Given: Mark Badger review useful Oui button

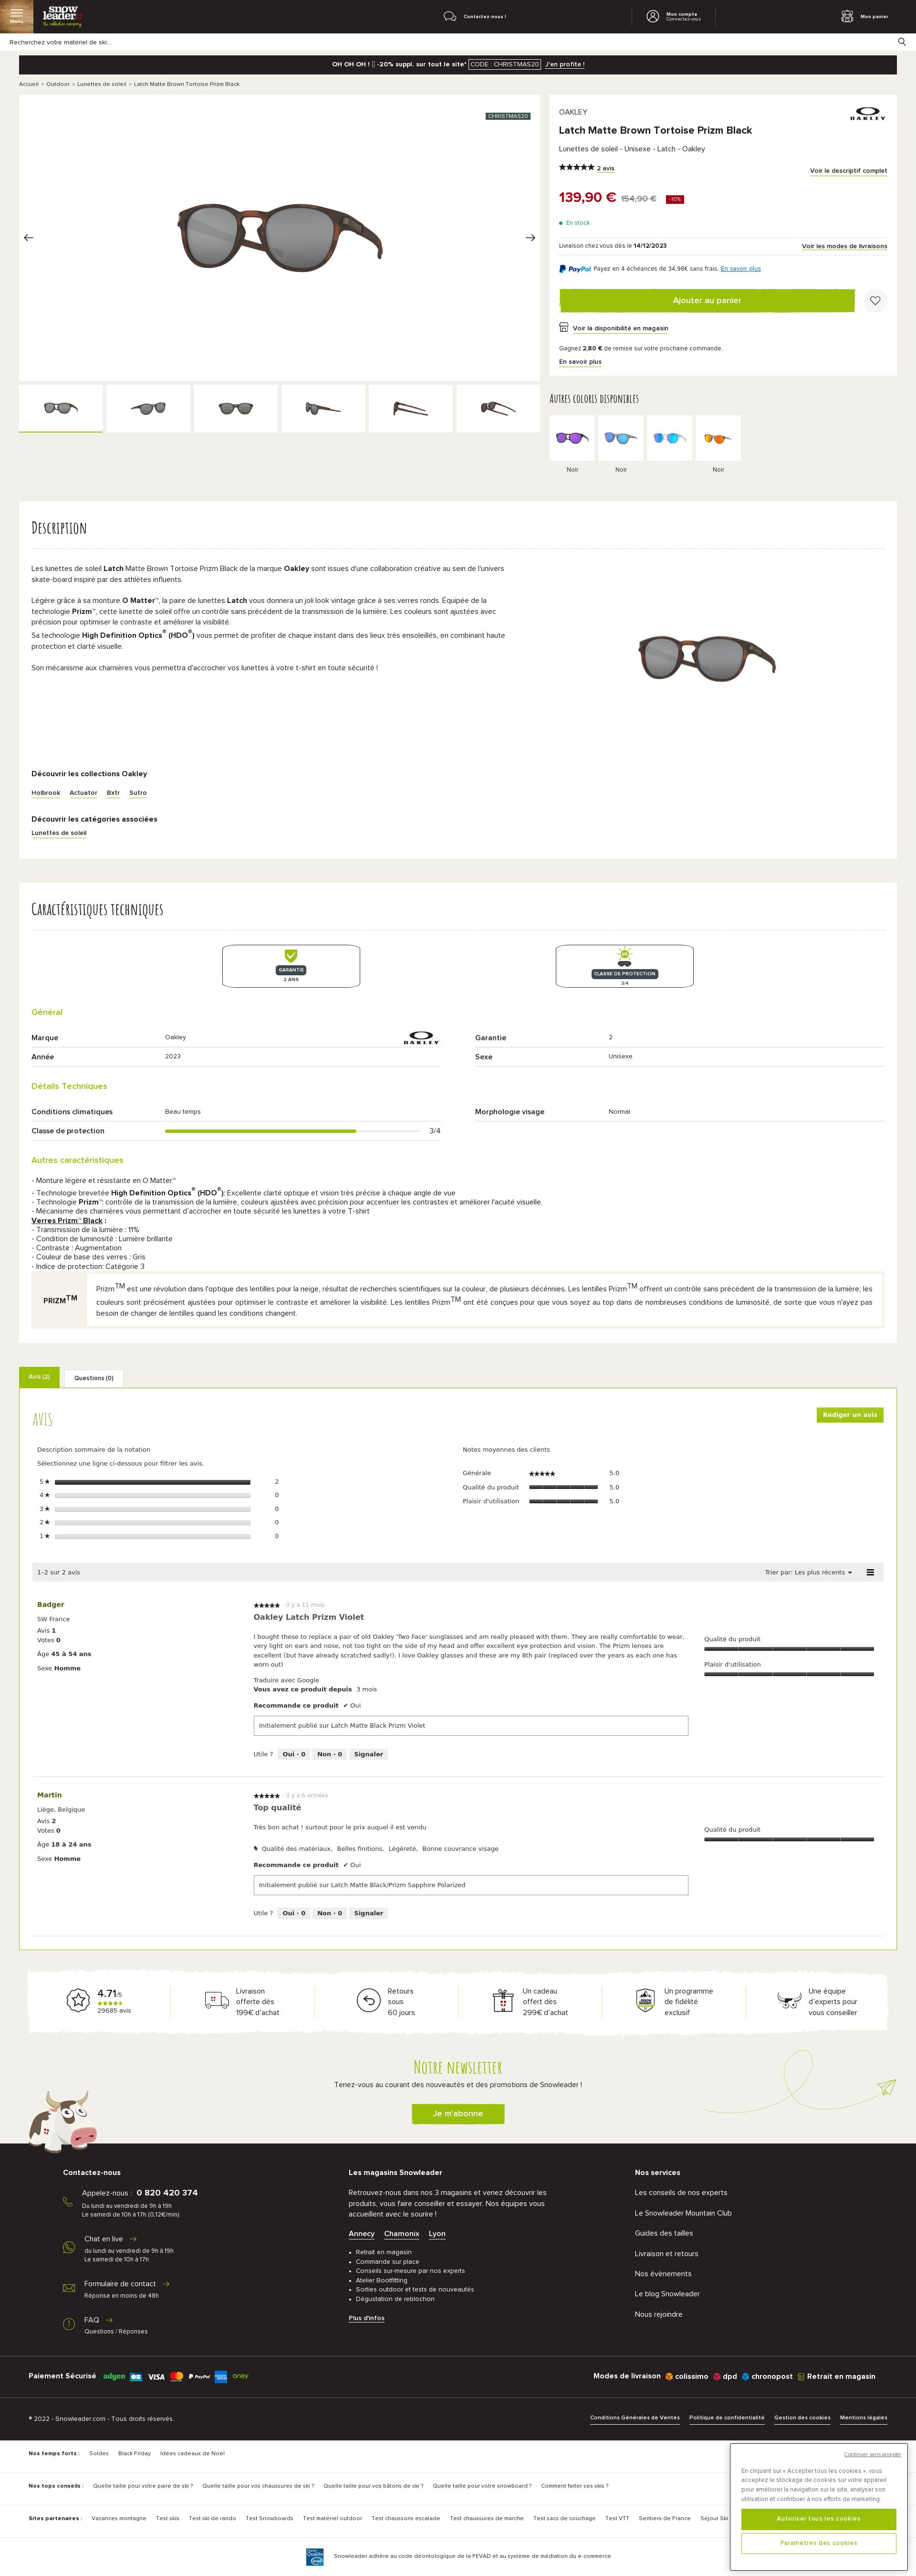Looking at the screenshot, I should point(294,1754).
